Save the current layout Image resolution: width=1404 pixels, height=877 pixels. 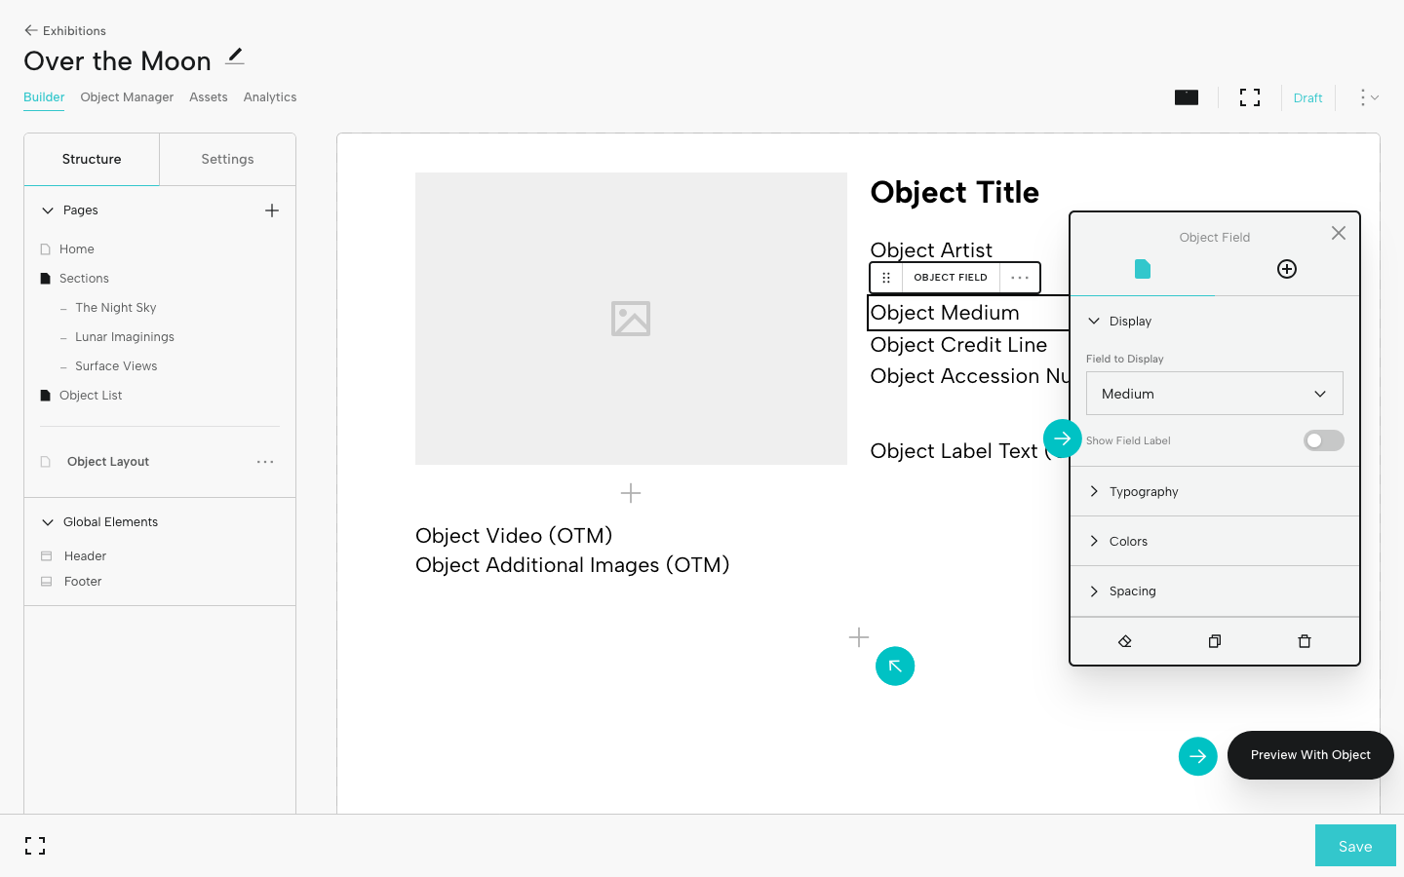coord(1355,846)
